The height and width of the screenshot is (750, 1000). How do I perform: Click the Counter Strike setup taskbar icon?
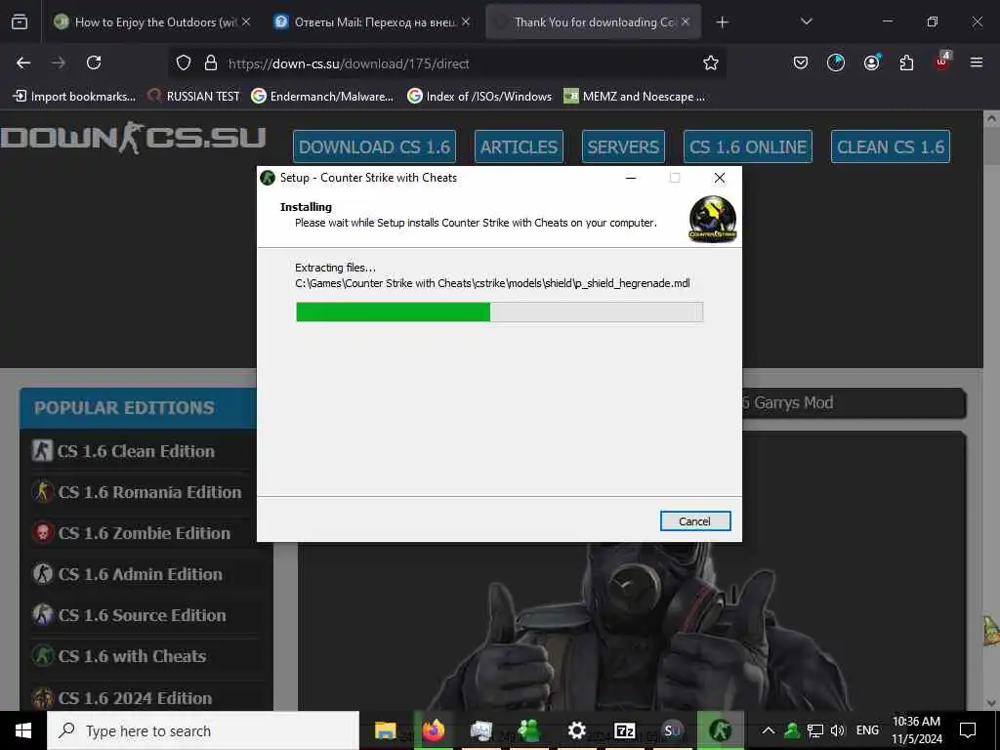pos(720,730)
